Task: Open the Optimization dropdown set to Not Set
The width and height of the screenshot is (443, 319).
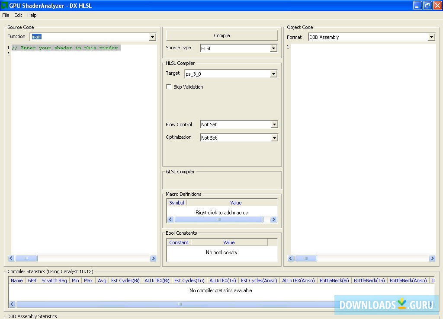Action: pos(274,138)
